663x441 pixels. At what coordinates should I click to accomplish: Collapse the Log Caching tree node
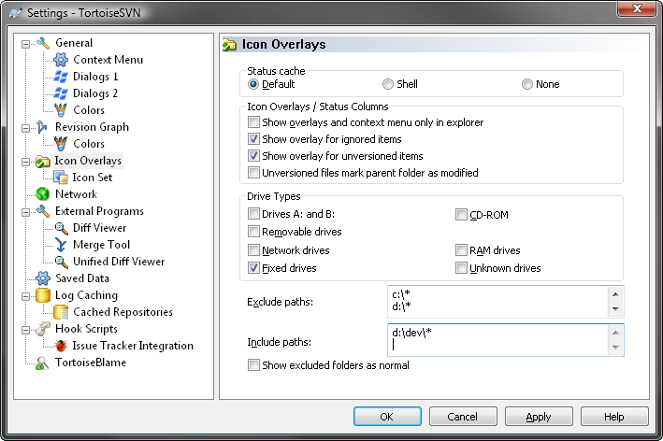(26, 296)
